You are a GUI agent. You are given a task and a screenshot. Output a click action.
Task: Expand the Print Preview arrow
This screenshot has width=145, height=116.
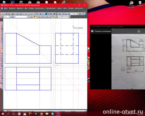19,14
